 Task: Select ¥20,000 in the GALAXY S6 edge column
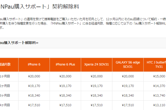(128, 76)
